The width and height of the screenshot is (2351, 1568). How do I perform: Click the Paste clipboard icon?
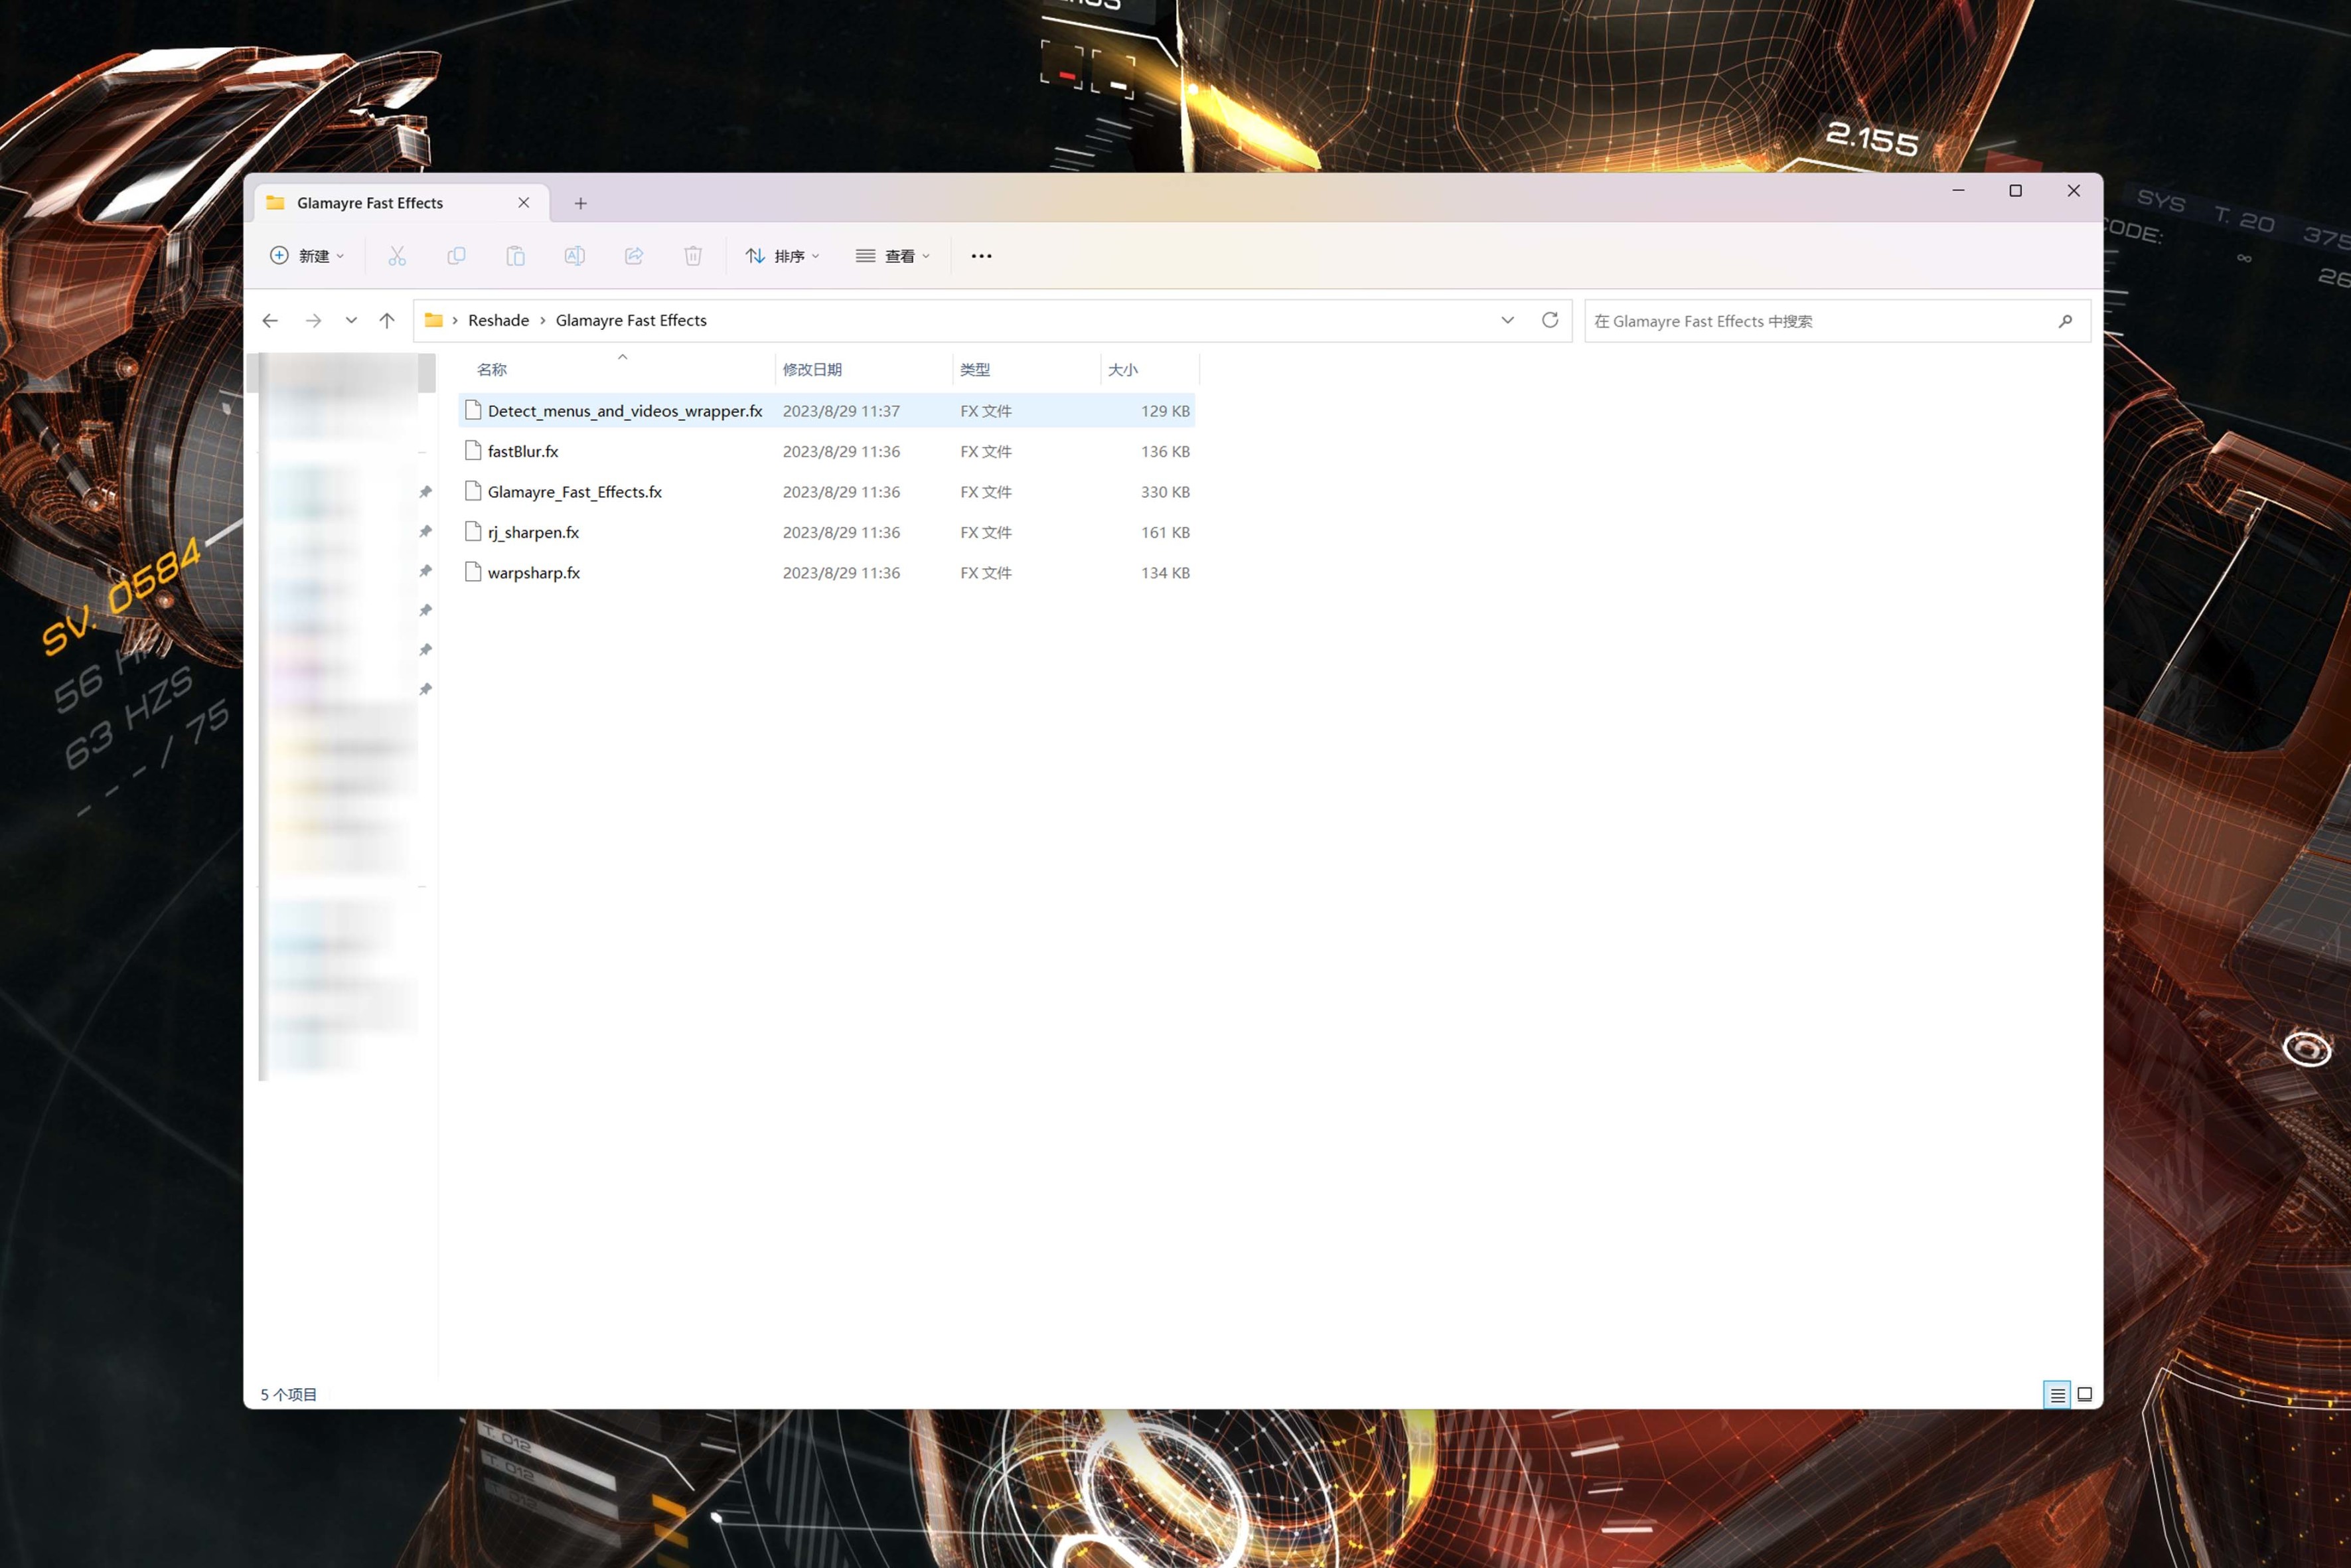pos(515,256)
